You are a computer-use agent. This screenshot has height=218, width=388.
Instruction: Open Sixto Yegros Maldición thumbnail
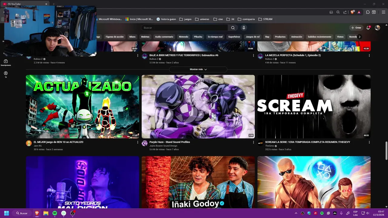[x=82, y=182]
